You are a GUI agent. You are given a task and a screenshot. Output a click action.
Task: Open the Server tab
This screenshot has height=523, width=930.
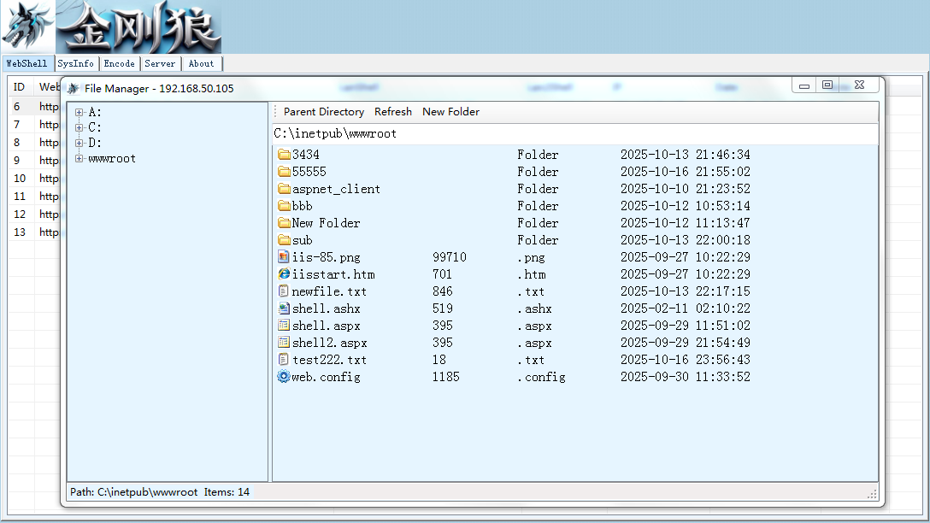[x=160, y=63]
